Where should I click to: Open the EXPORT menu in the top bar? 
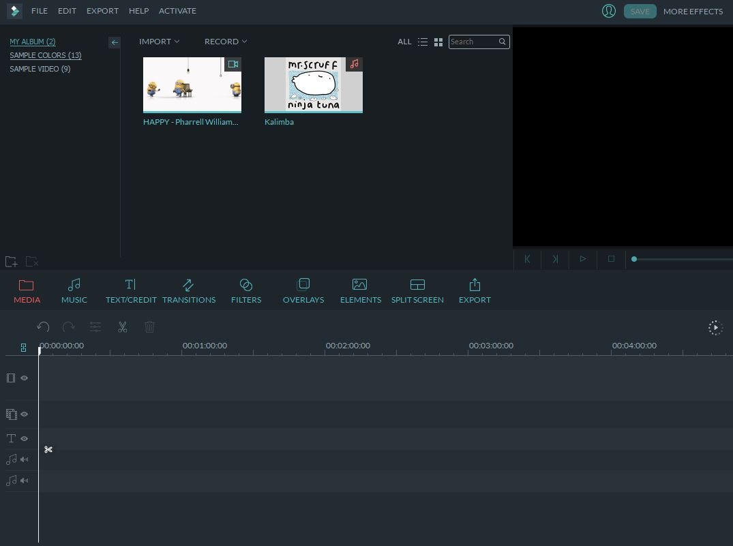[102, 11]
